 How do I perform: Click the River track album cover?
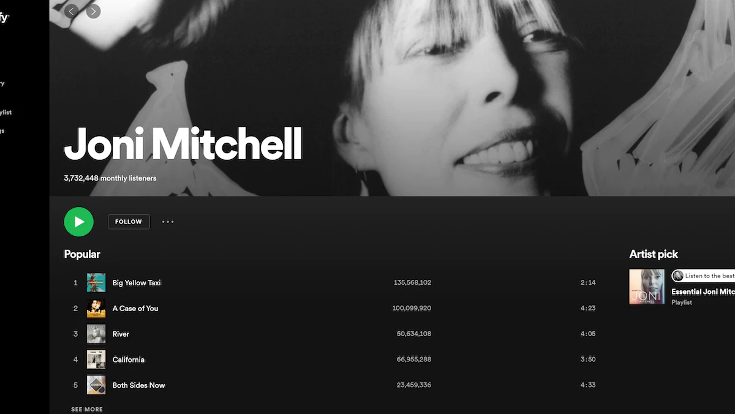[x=96, y=334]
